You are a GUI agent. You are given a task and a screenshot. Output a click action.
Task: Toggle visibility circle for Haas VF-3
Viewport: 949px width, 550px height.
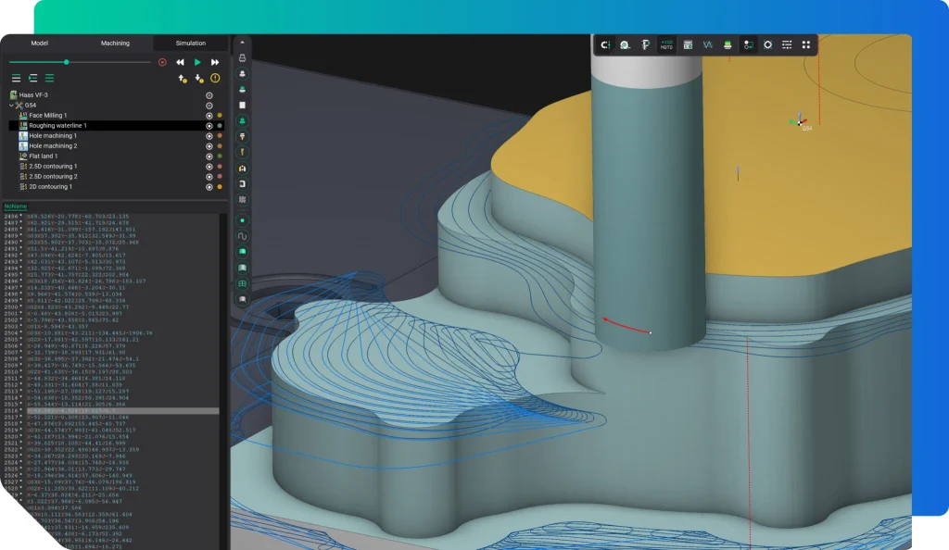click(x=209, y=95)
